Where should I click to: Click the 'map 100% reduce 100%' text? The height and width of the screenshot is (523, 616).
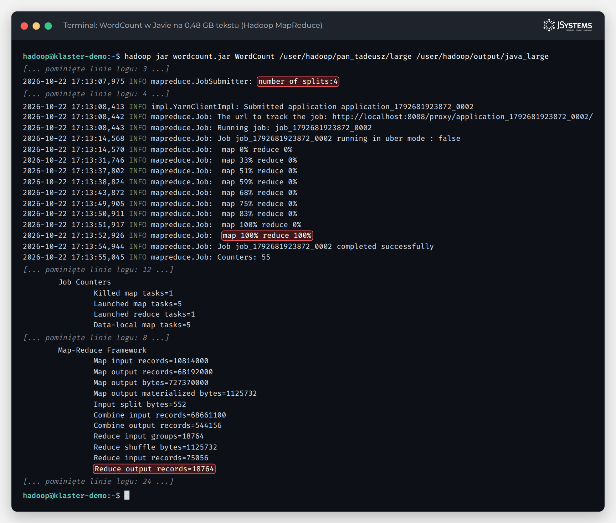coord(267,235)
